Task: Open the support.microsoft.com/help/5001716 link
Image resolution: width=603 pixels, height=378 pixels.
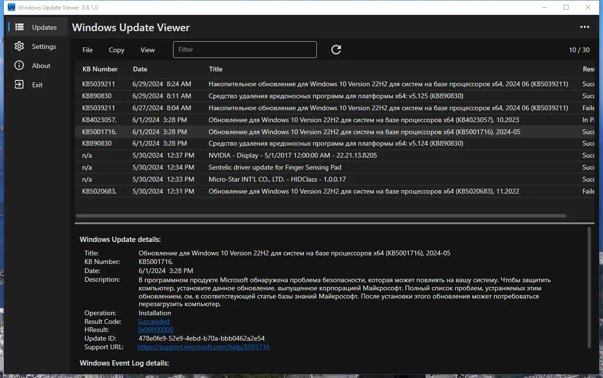Action: click(204, 347)
